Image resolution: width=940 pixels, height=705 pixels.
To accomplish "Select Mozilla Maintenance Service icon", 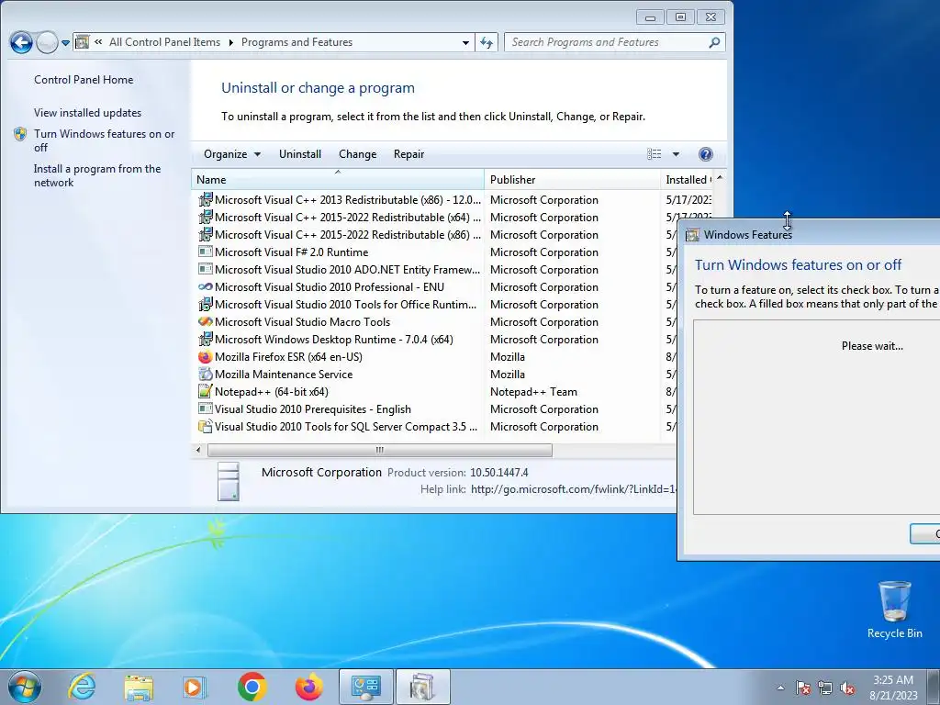I will click(x=206, y=375).
